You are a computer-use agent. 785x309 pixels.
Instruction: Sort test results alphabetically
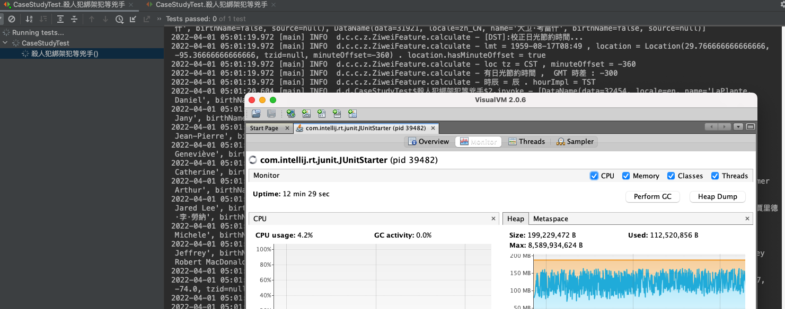29,19
